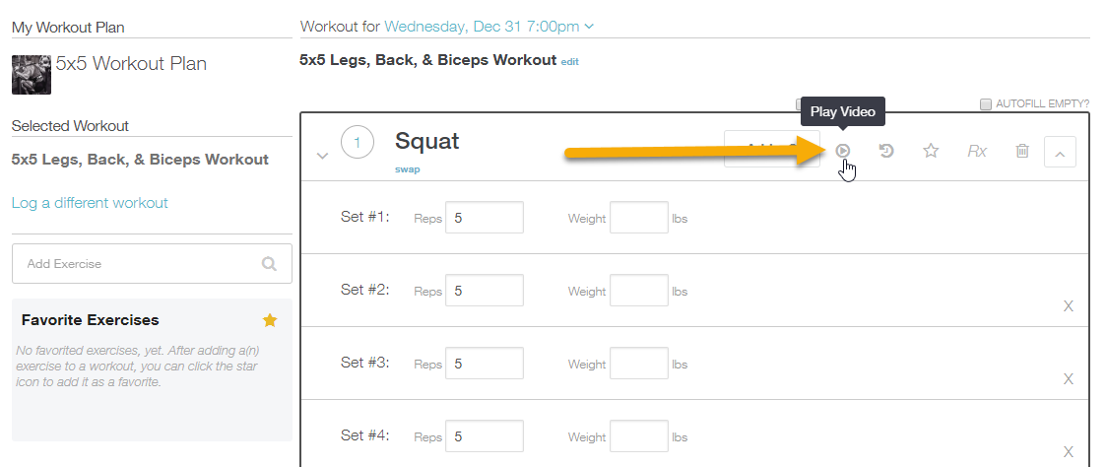Screen dimensions: 1106x467
Task: Favorite the Squat exercise with star icon
Action: tap(931, 151)
